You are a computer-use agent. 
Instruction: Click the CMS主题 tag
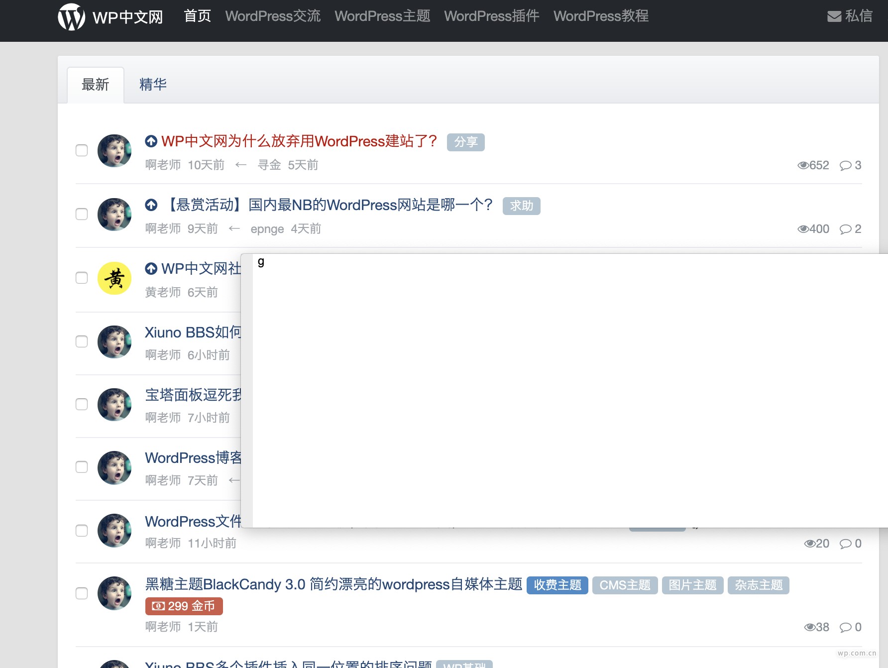tap(625, 585)
